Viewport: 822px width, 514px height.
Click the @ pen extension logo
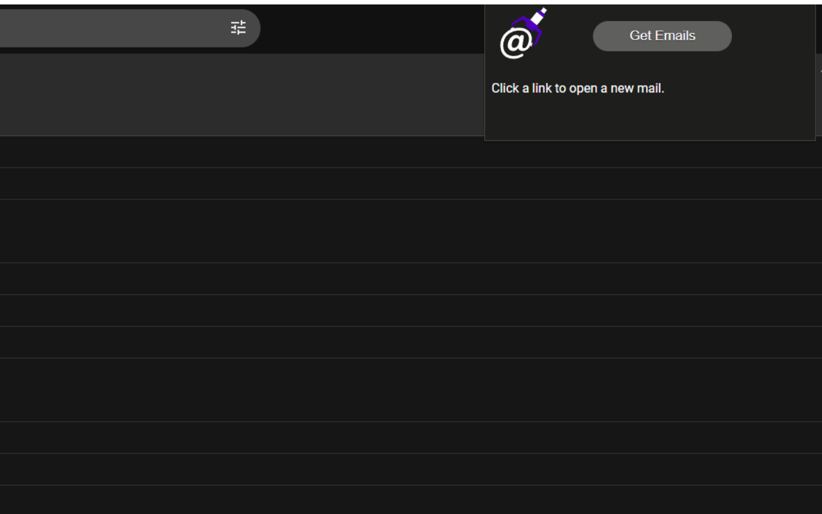521,35
